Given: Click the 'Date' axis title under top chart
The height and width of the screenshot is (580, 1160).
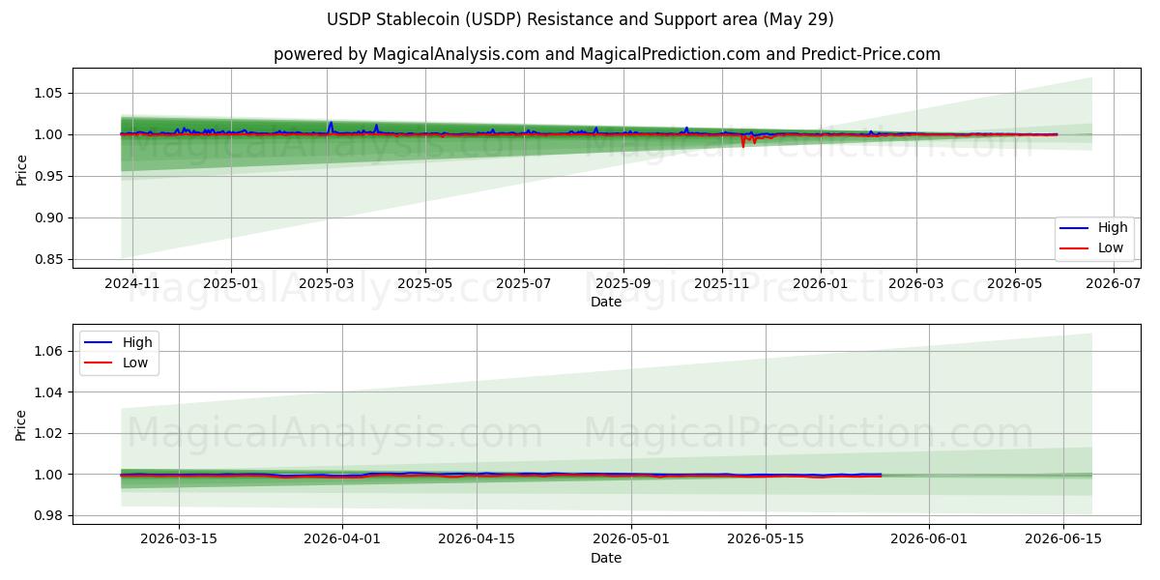Looking at the screenshot, I should 606,302.
